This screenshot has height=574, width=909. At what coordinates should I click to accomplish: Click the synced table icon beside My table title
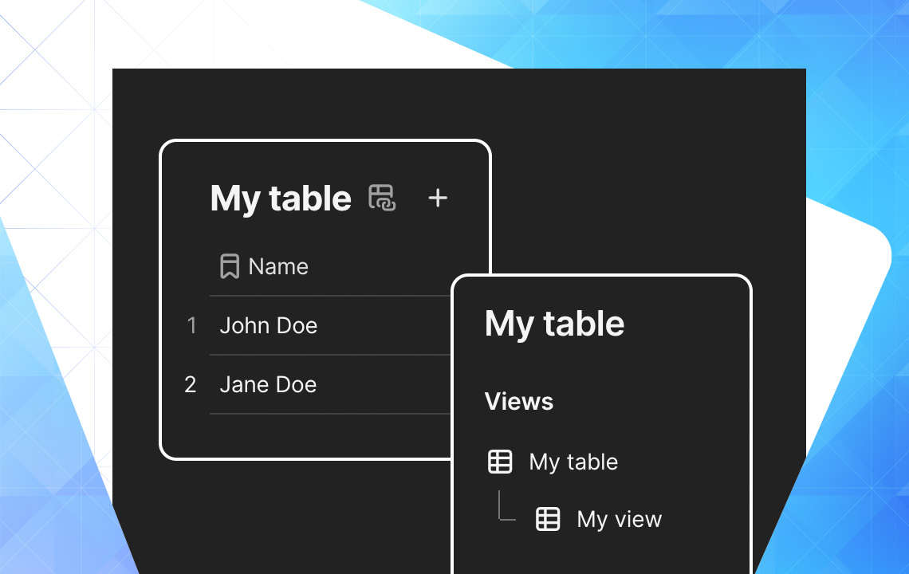click(383, 198)
